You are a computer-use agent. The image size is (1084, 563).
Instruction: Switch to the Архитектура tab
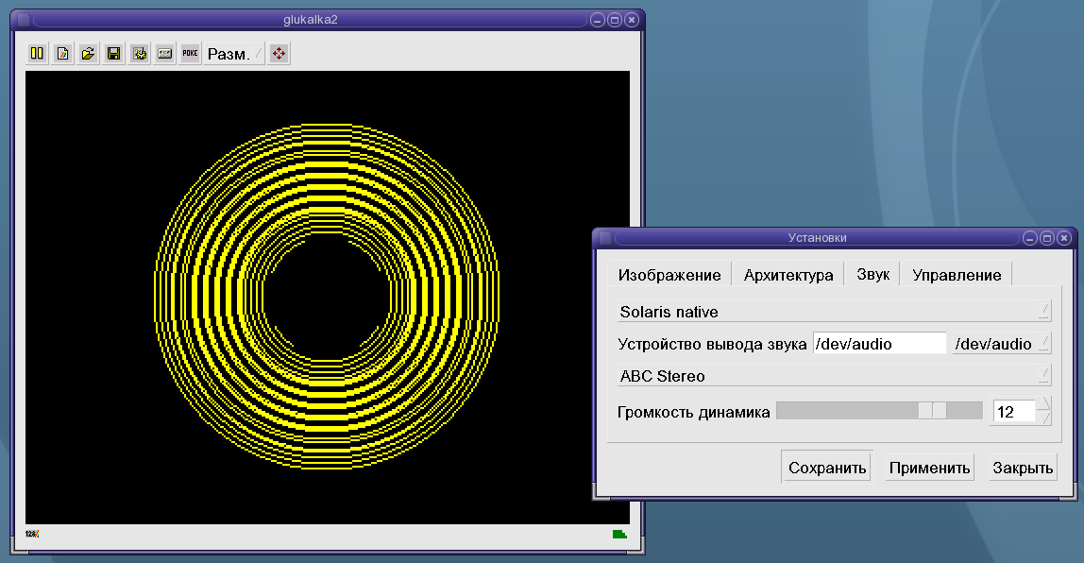(x=788, y=275)
